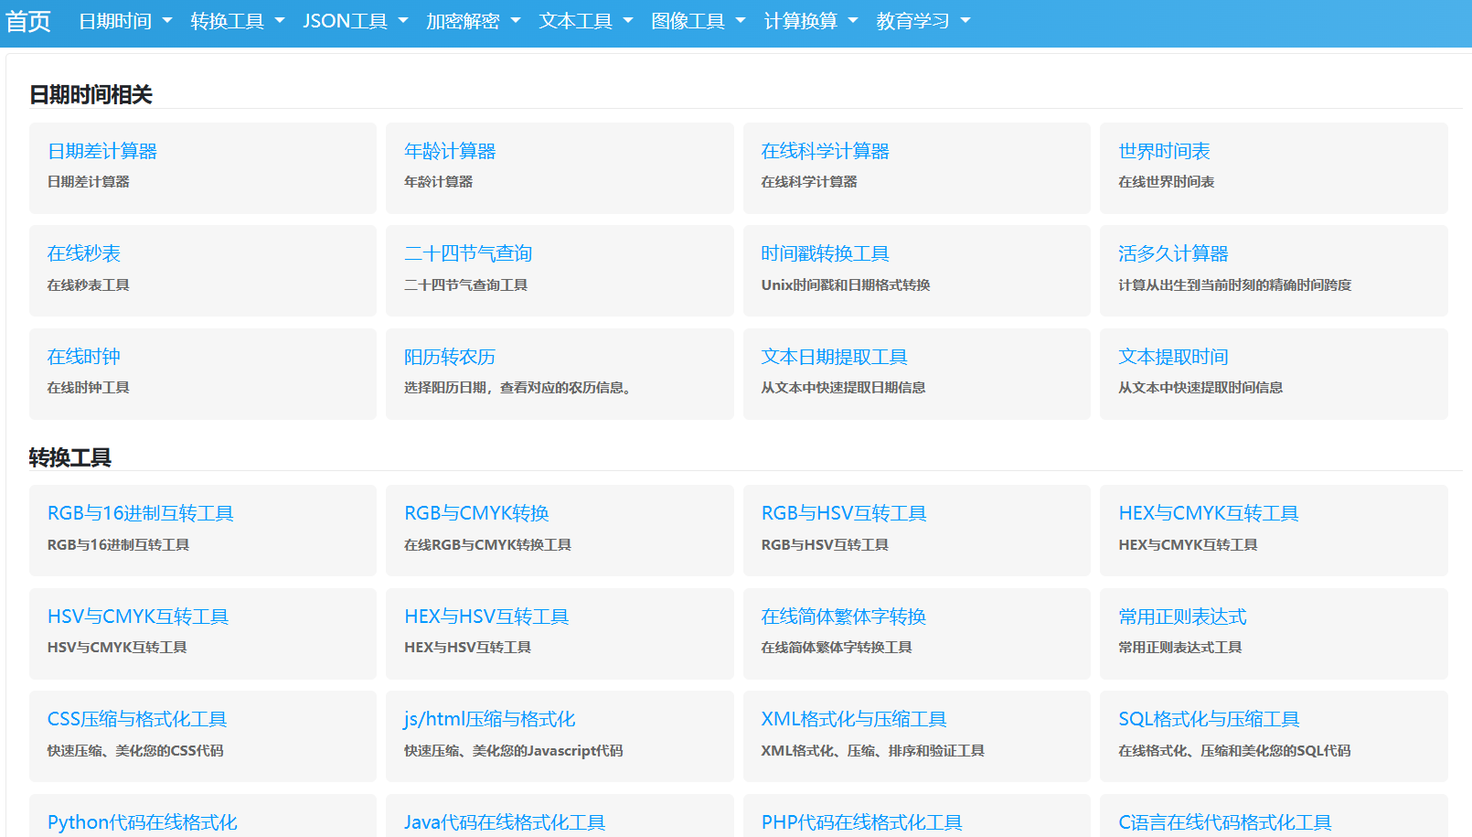Expand the 图像工具 dropdown
The width and height of the screenshot is (1472, 837).
pos(697,21)
